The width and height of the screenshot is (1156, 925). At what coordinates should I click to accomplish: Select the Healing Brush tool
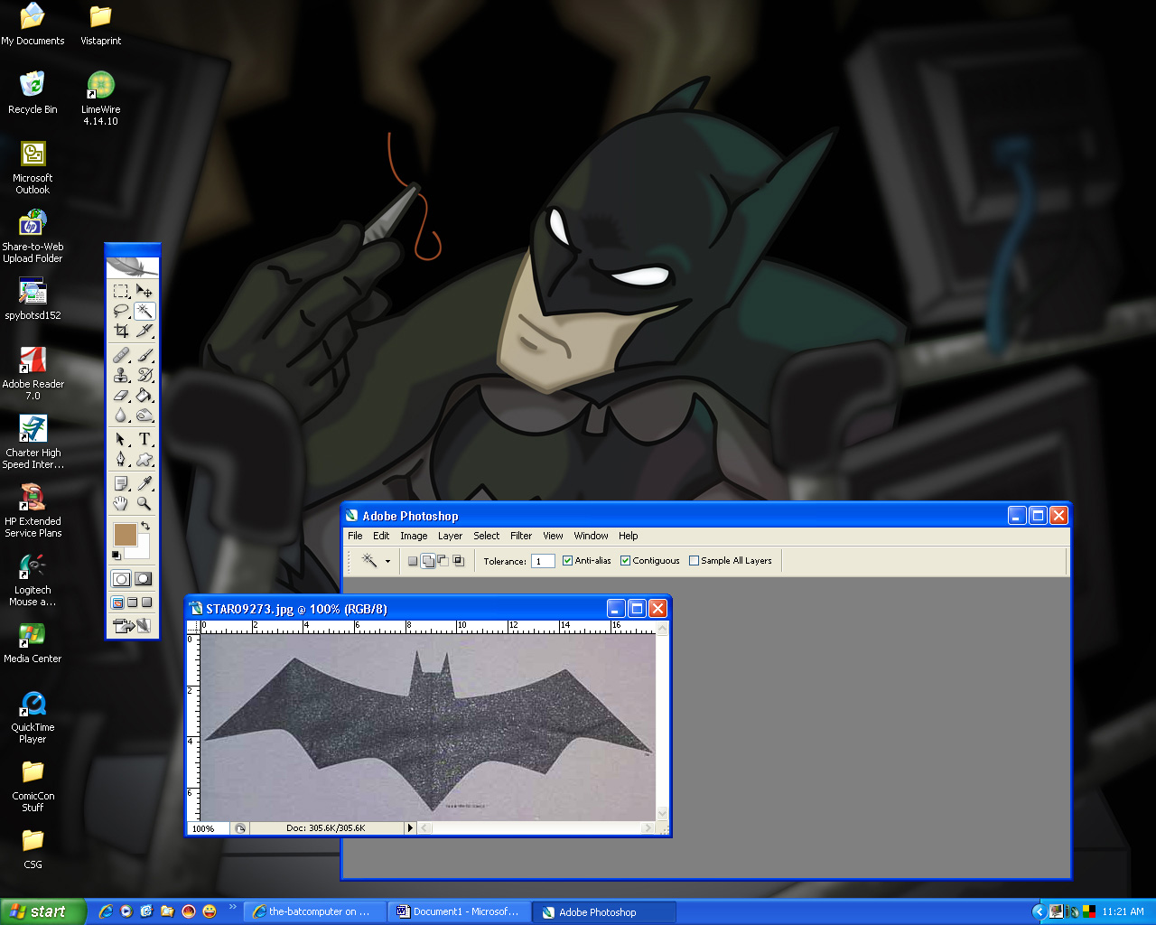(x=121, y=355)
